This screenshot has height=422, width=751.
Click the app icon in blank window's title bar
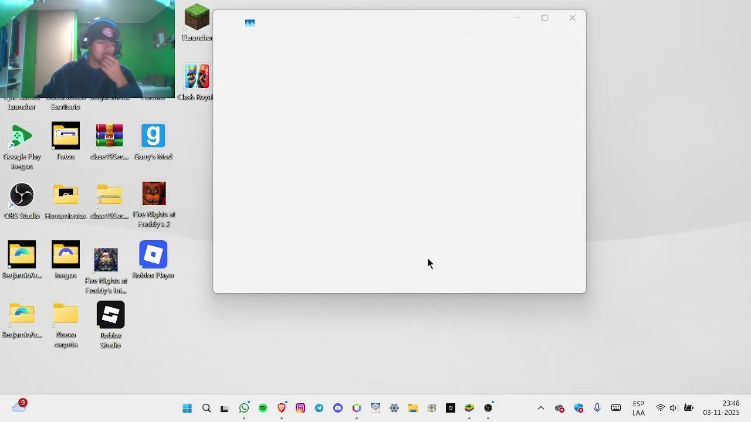[x=250, y=23]
